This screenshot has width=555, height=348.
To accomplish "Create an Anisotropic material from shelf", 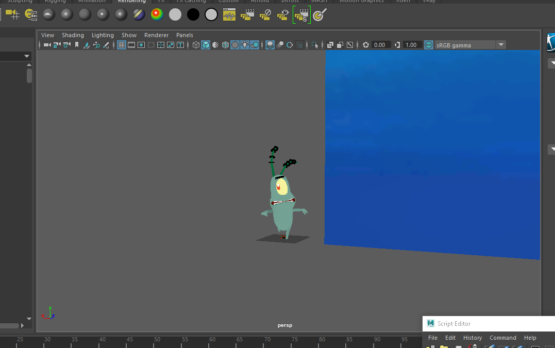I will (49, 14).
